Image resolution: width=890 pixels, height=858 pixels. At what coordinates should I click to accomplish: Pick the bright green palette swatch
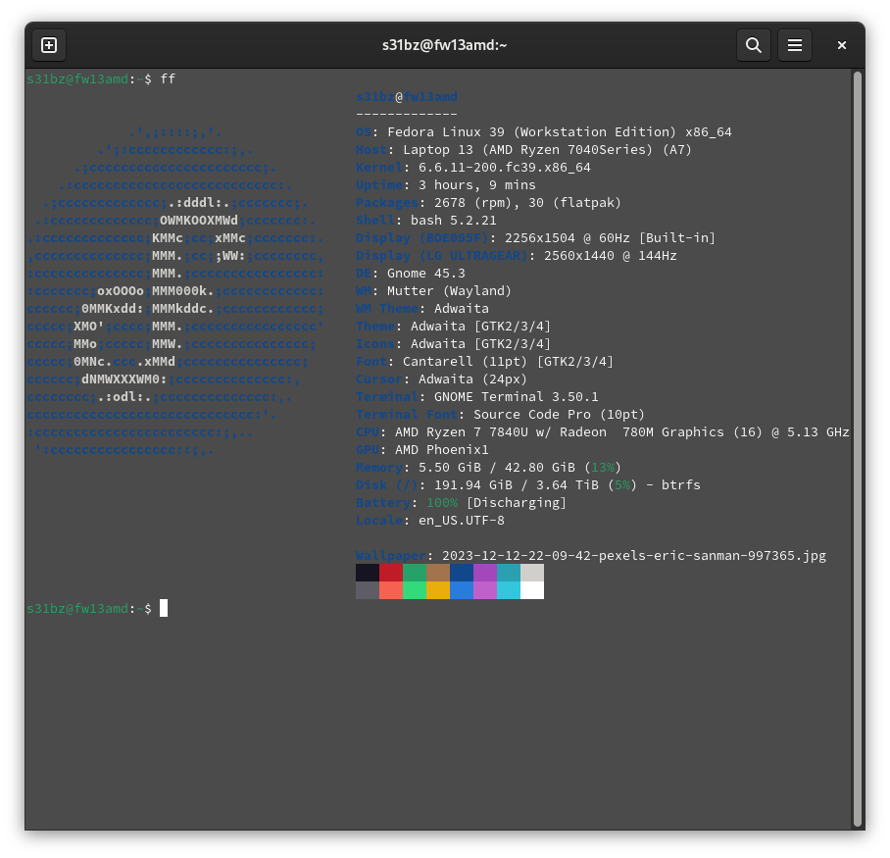click(x=415, y=590)
